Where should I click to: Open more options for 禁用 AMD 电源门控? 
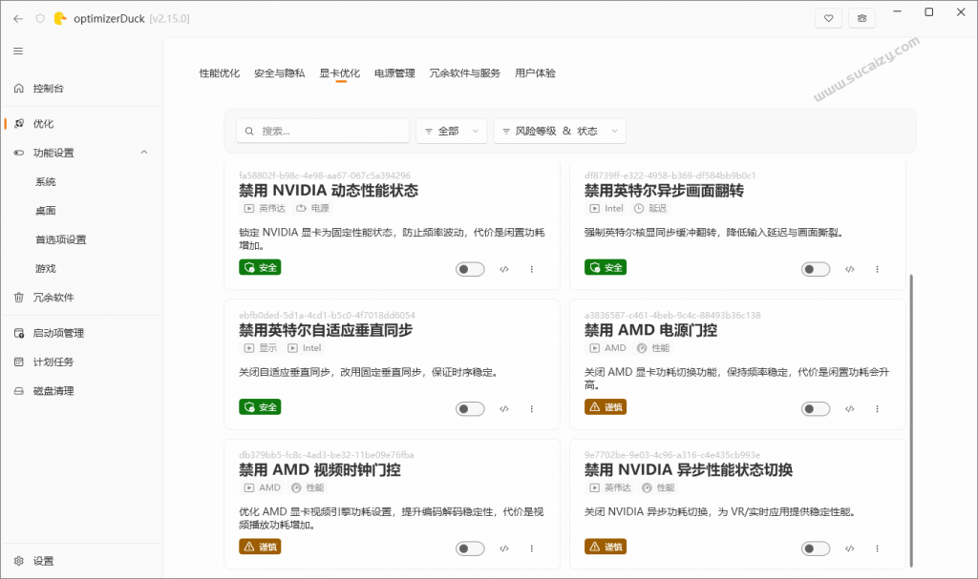tap(877, 409)
